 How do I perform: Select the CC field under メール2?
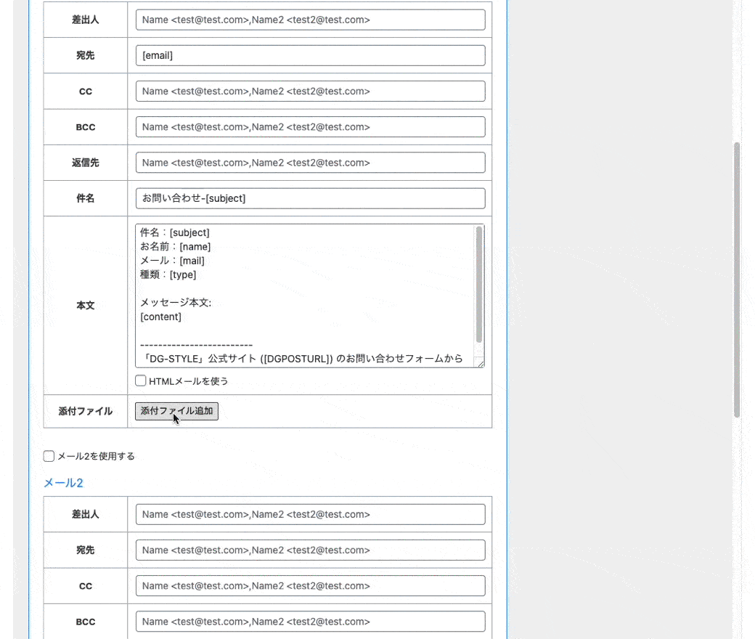click(x=310, y=585)
